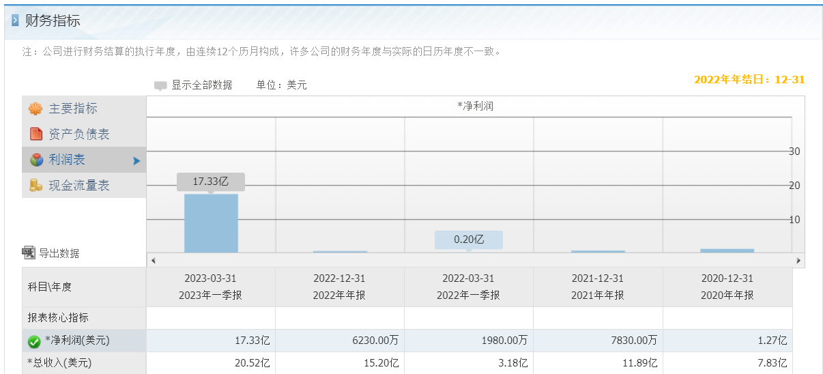Click the 17.33亿 chart tooltip label
Screen dimensions: 823x374
[211, 182]
